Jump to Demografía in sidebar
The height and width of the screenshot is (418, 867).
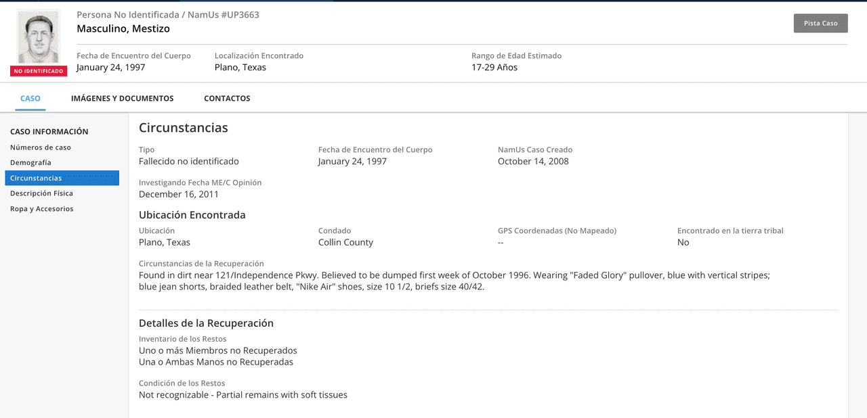pos(30,162)
